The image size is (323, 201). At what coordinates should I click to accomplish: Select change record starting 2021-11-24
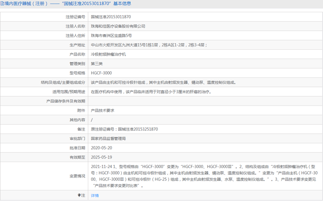[x=204, y=176]
